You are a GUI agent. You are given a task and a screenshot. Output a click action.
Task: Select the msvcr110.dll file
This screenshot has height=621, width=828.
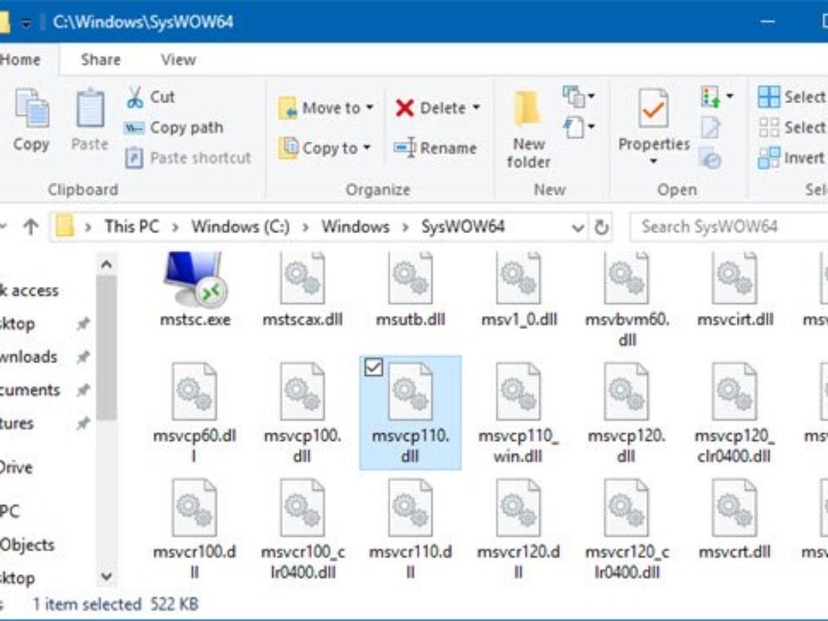click(411, 529)
